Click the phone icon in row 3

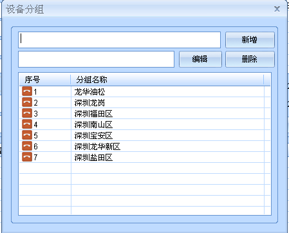click(x=27, y=113)
